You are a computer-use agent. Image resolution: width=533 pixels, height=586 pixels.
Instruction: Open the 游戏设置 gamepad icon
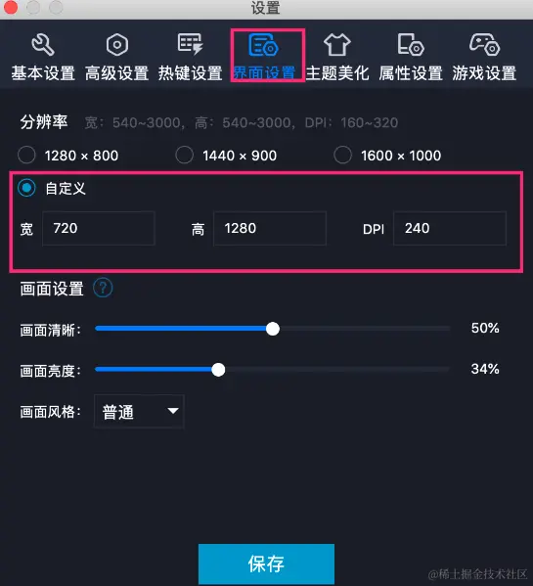coord(484,44)
